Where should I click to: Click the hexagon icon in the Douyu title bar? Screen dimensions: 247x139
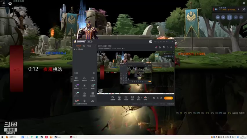(x=155, y=42)
